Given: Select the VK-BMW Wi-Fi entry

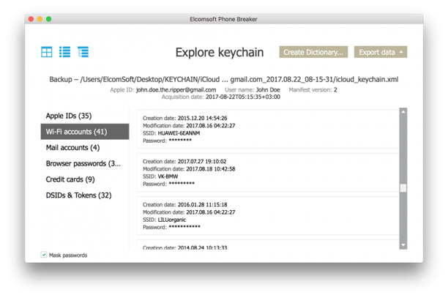Looking at the screenshot, I should [267, 172].
